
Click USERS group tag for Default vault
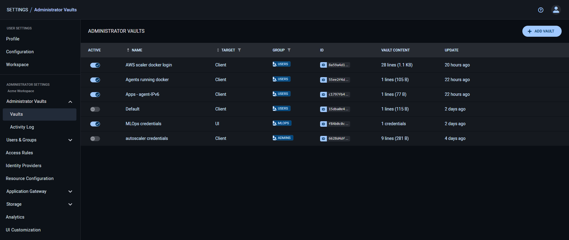tap(281, 108)
